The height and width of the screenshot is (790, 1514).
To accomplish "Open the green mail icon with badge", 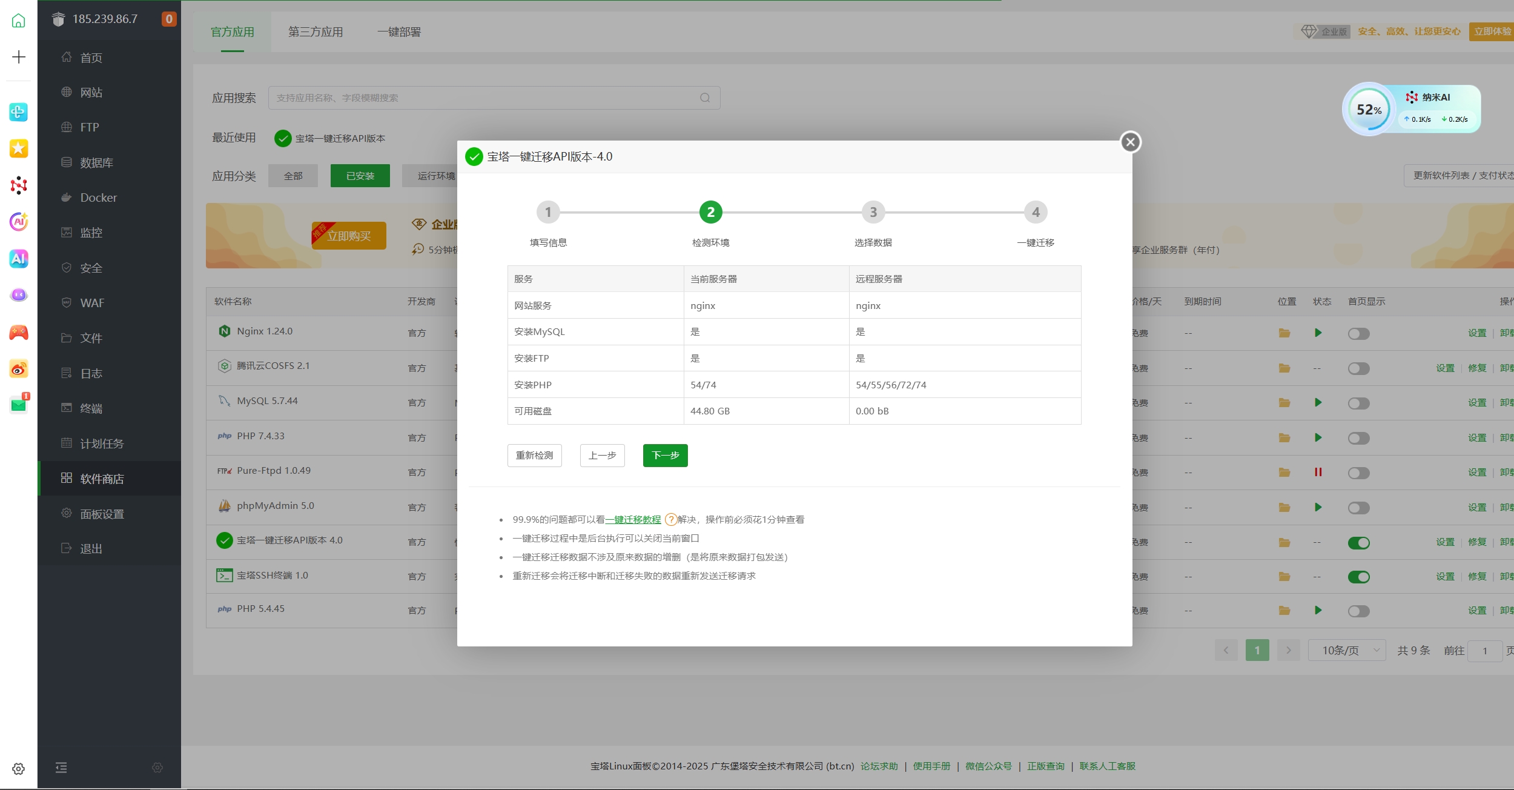I will (x=19, y=405).
